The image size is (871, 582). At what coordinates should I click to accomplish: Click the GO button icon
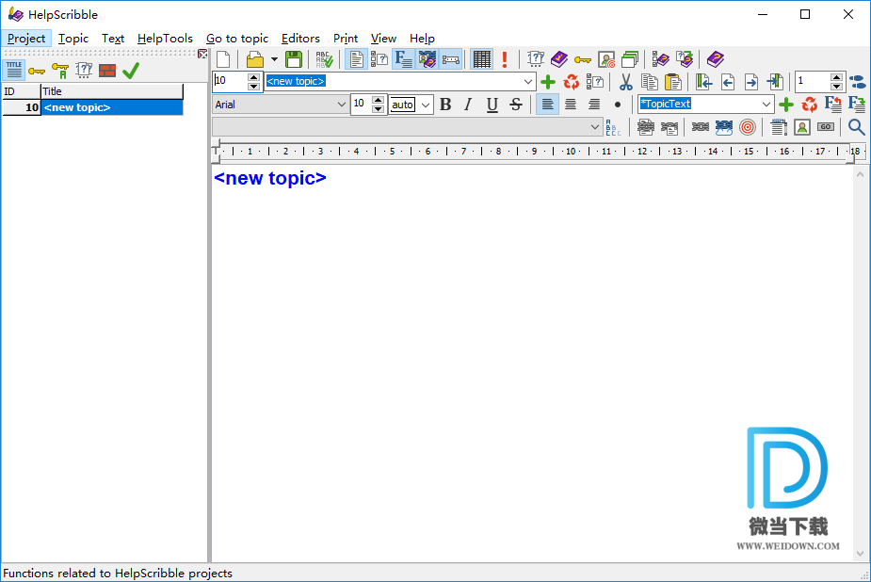[x=826, y=127]
